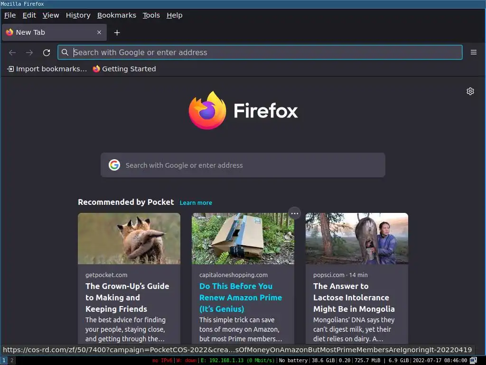Image resolution: width=486 pixels, height=365 pixels.
Task: Close the New Tab tab
Action: (99, 32)
